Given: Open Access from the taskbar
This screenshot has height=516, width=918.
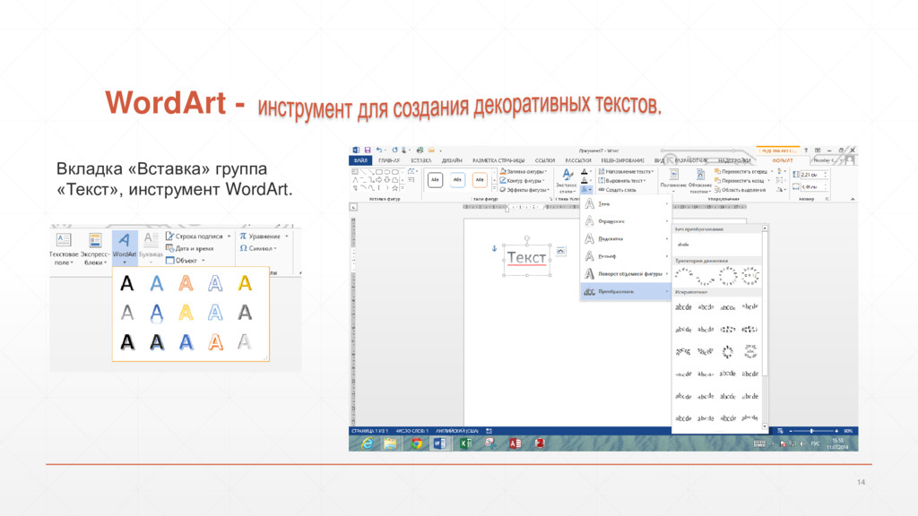Looking at the screenshot, I should 515,444.
